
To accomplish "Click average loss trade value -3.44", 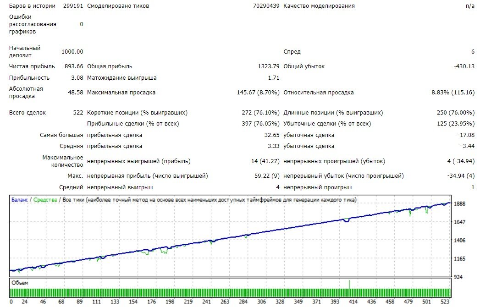I will coord(468,146).
